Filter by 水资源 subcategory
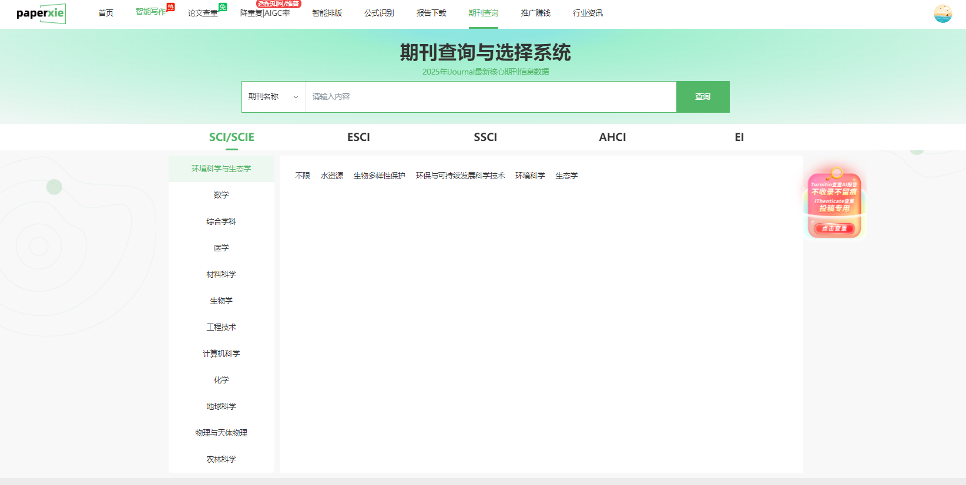Image resolution: width=966 pixels, height=485 pixels. pyautogui.click(x=332, y=176)
